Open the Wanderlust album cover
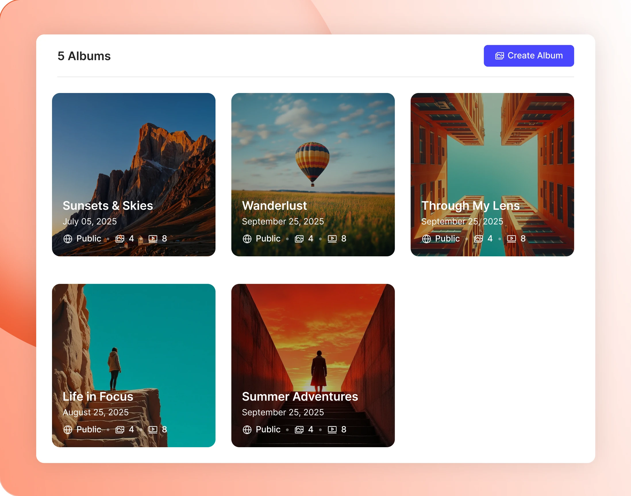 [x=313, y=175]
